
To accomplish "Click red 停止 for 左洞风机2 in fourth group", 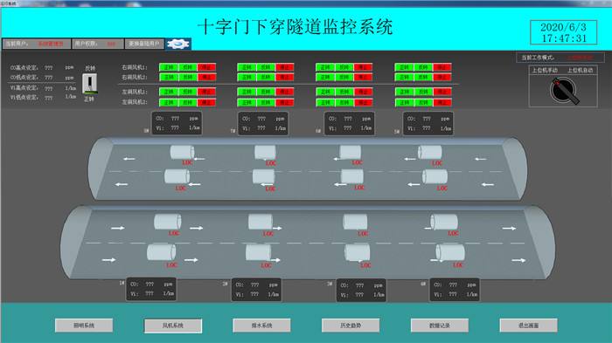I will pyautogui.click(x=442, y=102).
